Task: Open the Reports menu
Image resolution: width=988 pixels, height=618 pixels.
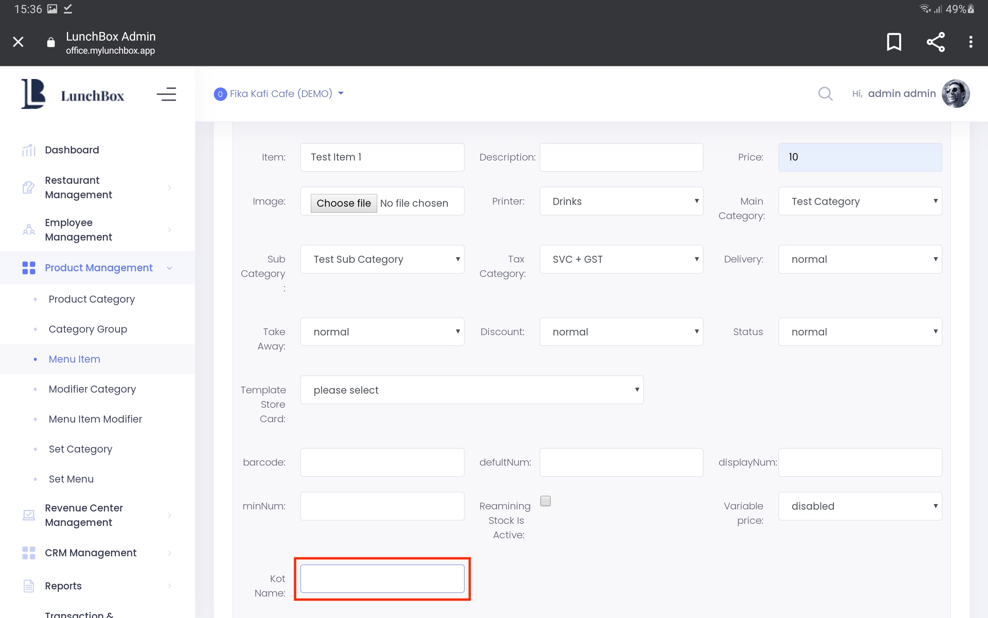Action: point(64,586)
